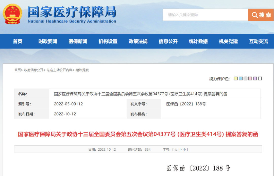
Task: Click the national emblem logo
Action: 12,14
